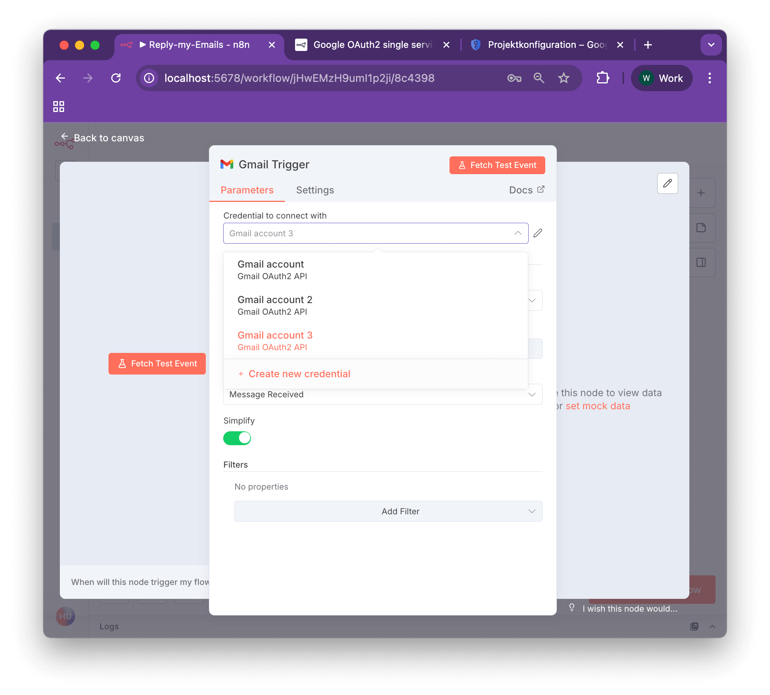Screen dimensions: 770x695
Task: Open the Docs external link
Action: point(526,190)
